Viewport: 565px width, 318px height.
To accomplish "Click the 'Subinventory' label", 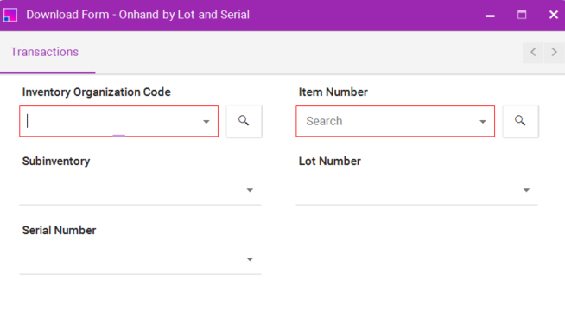I will pos(56,162).
